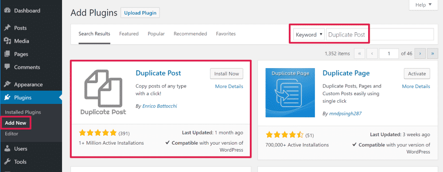This screenshot has height=172, width=443.
Task: Go to next page of results
Action: coord(420,54)
